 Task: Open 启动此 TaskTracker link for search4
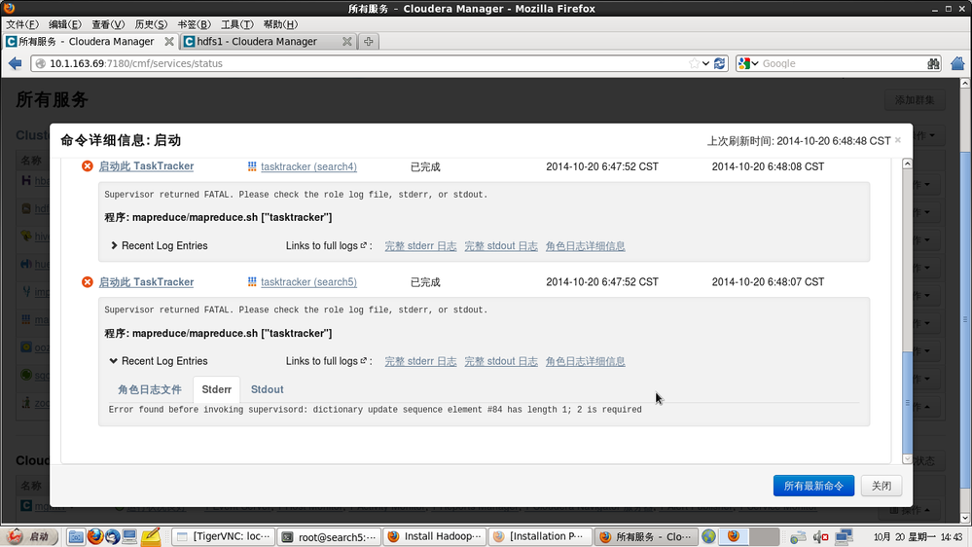(x=146, y=166)
